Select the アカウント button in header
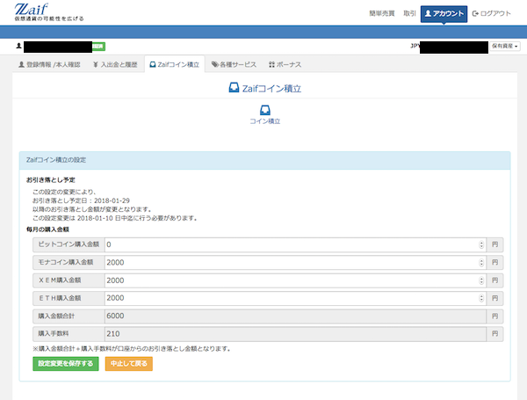This screenshot has height=400, width=527. click(444, 14)
